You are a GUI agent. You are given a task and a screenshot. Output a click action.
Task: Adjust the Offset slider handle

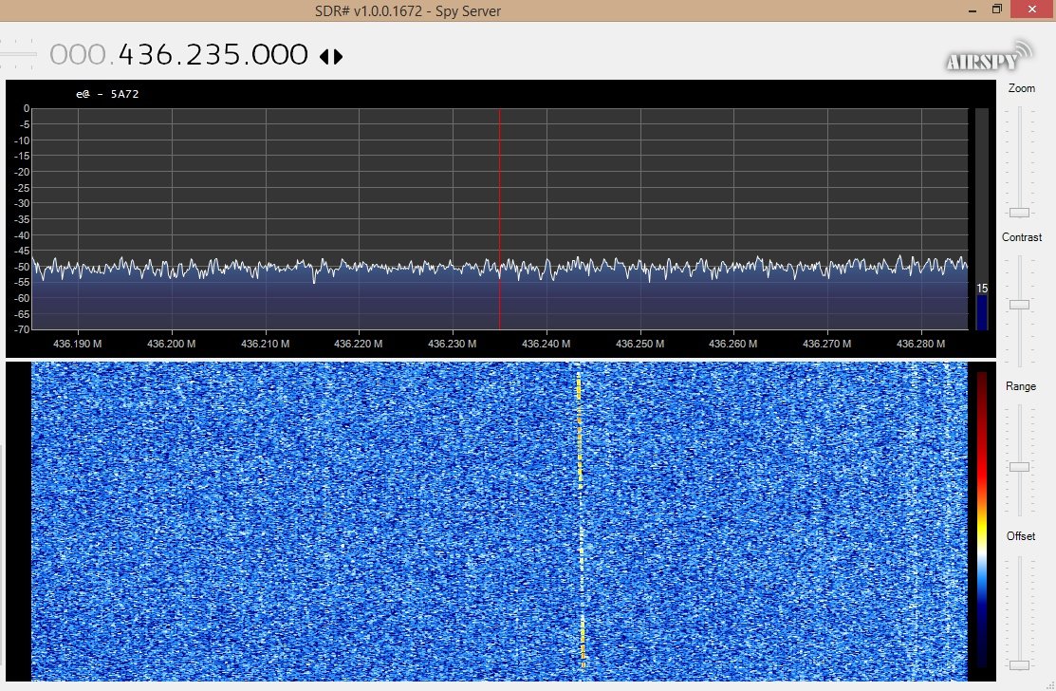1019,664
